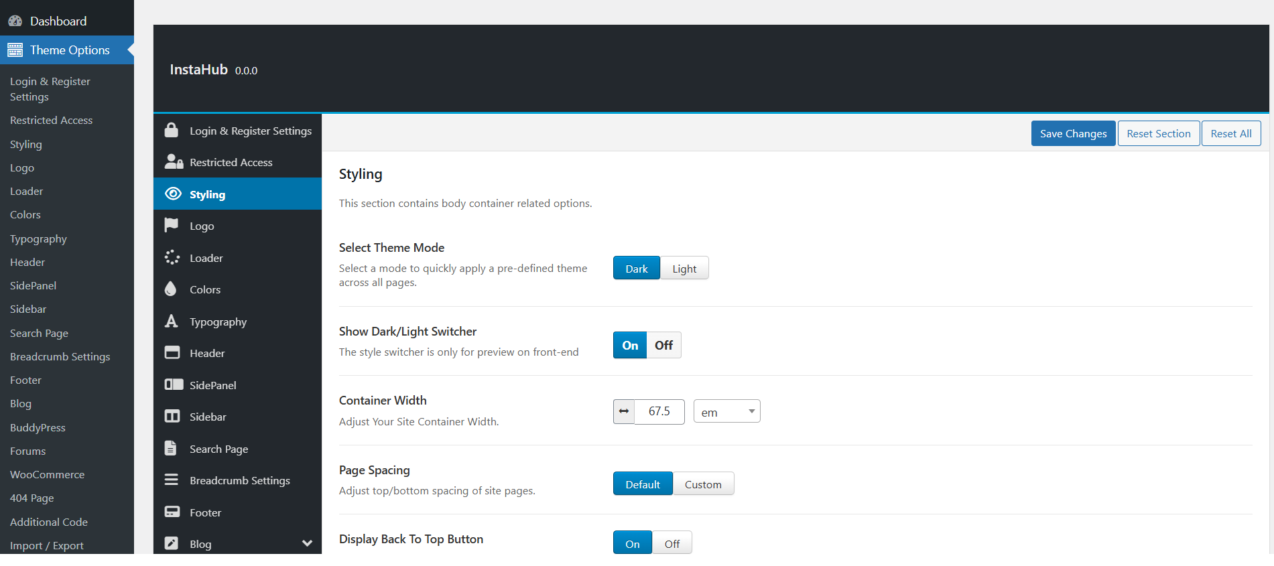Expand the Blog section chevron
Viewport: 1274px width, 566px height.
click(307, 543)
